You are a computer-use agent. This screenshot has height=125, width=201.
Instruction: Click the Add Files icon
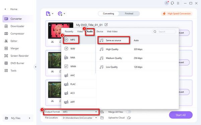pyautogui.click(x=48, y=13)
